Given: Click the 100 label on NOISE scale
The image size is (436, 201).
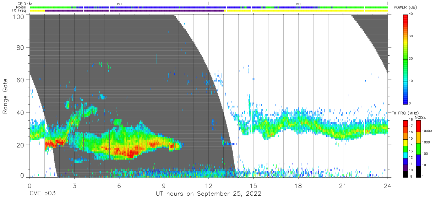Looking at the screenshot, I should [x=426, y=154].
